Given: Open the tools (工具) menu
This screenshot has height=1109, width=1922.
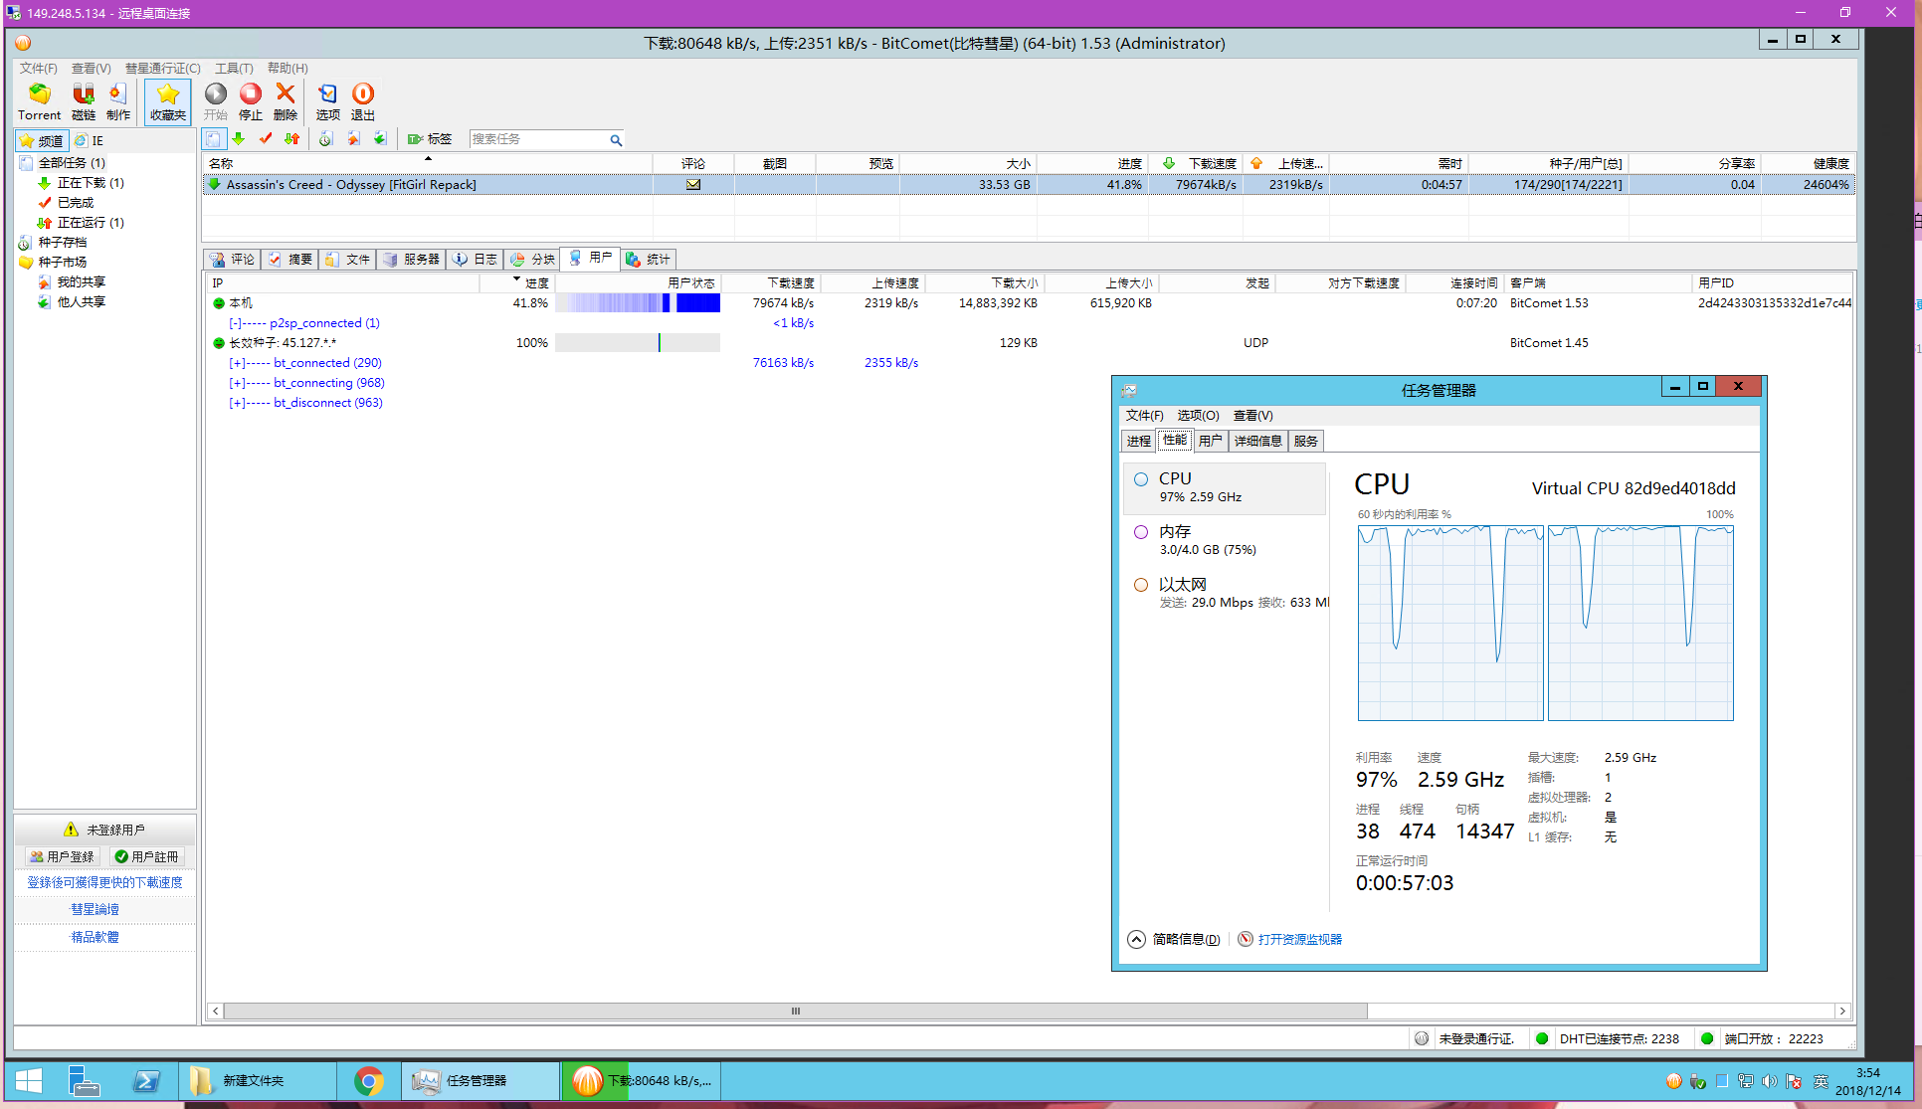Looking at the screenshot, I should (234, 68).
